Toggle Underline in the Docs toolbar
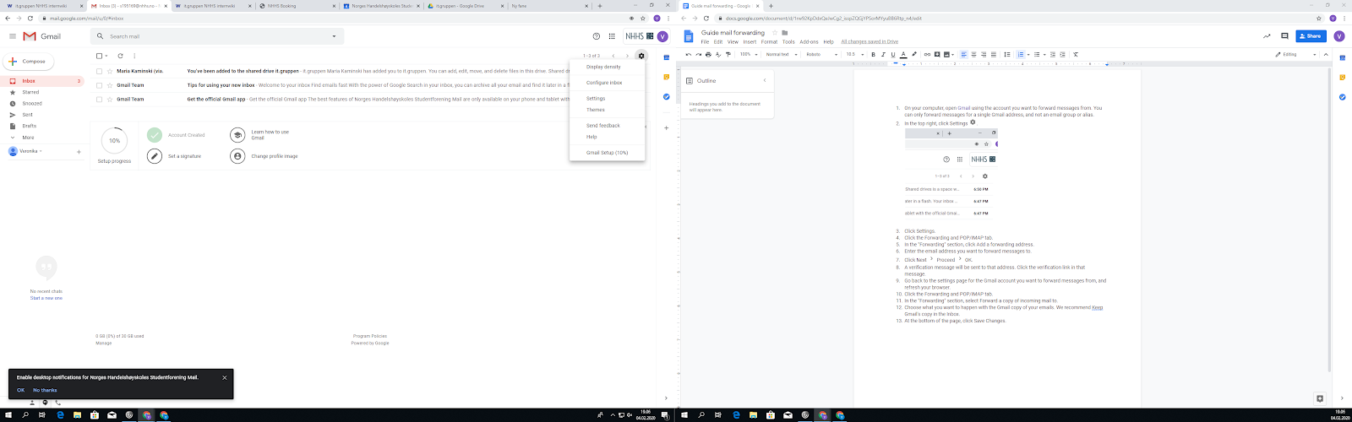 (893, 54)
